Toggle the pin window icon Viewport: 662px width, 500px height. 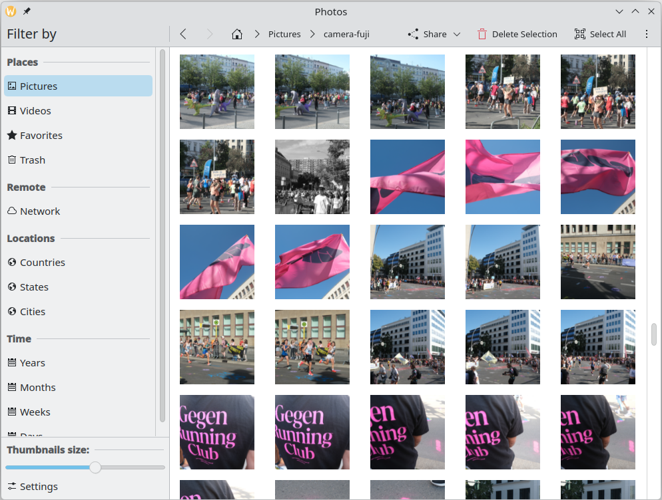click(x=27, y=11)
